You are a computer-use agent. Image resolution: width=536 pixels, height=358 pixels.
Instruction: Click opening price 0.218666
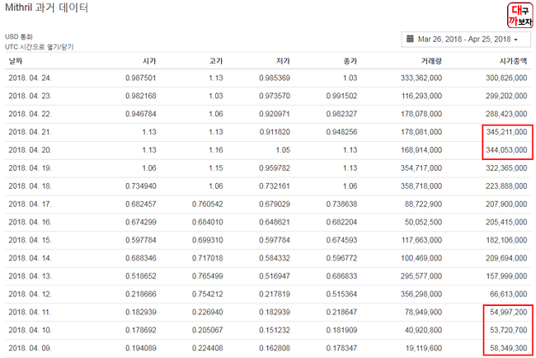click(141, 294)
